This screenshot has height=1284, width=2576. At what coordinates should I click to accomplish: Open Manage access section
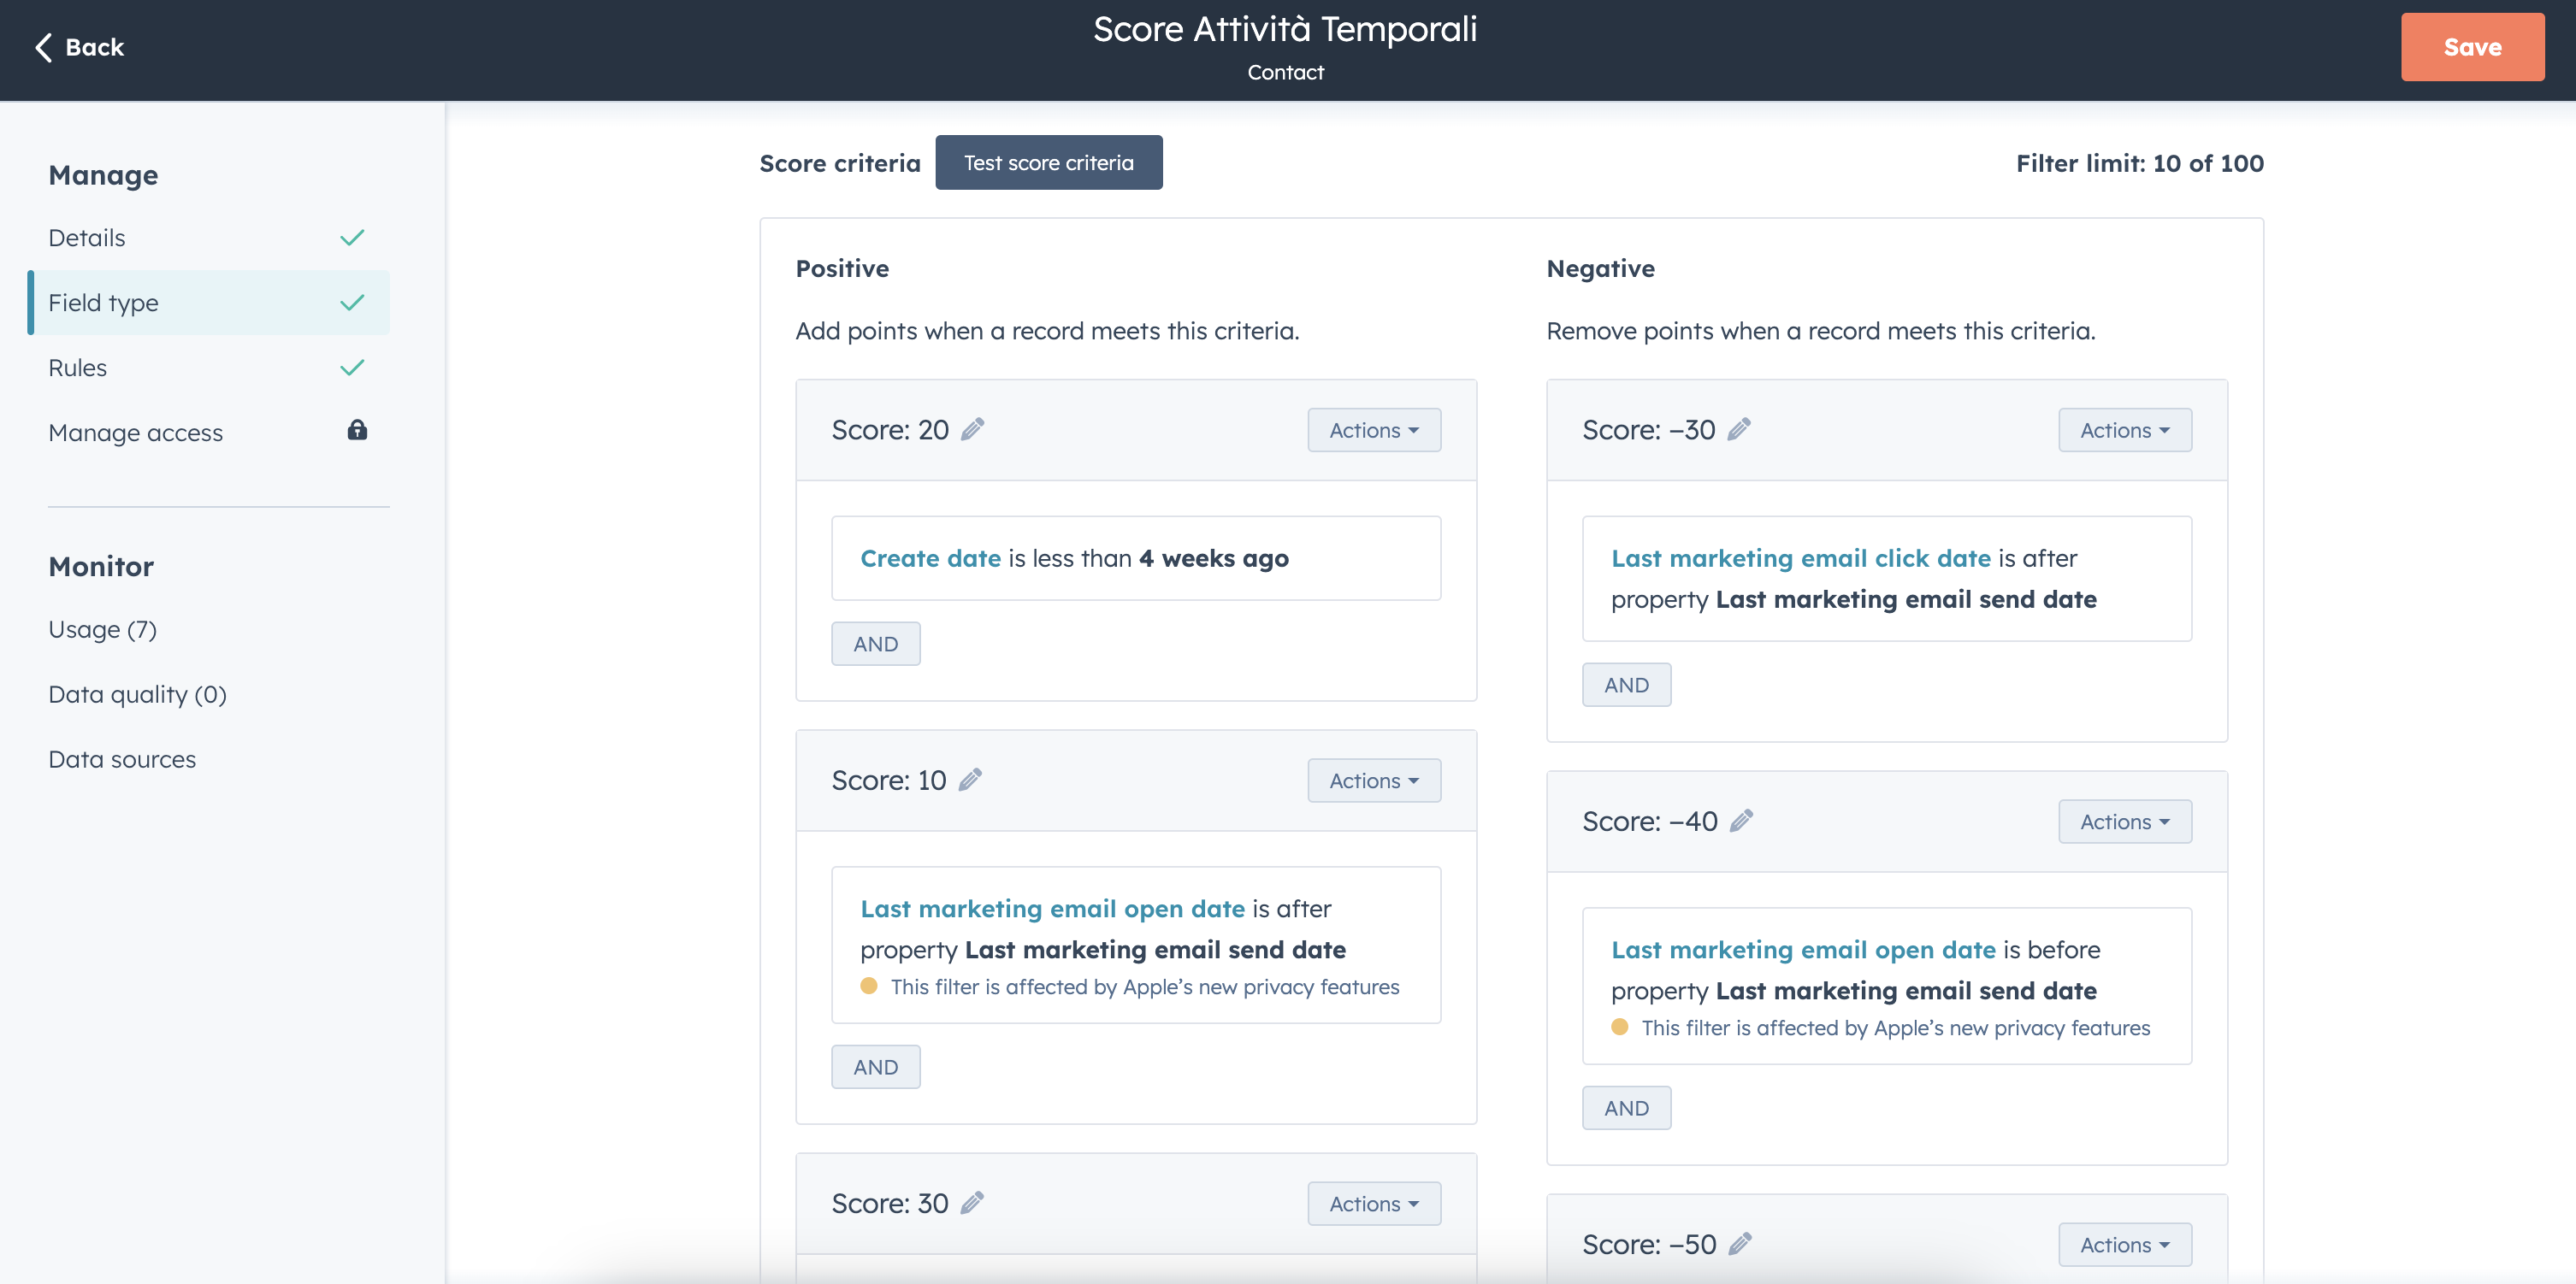(x=208, y=433)
